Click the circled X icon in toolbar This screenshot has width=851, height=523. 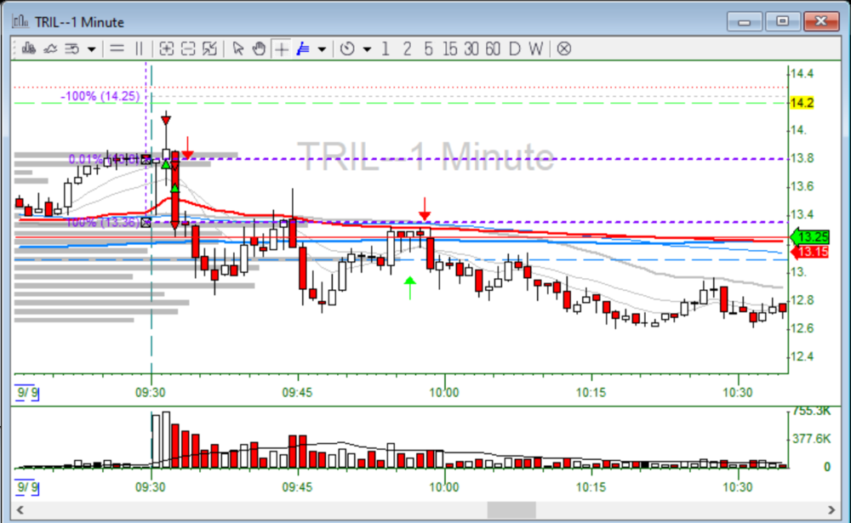pos(563,48)
